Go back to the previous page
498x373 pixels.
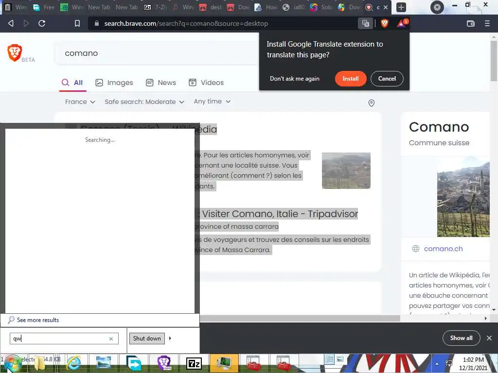[11, 23]
